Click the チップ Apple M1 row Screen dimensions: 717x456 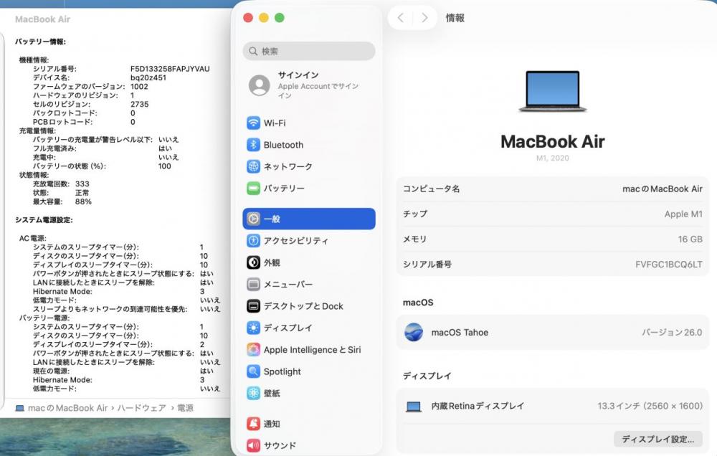552,214
